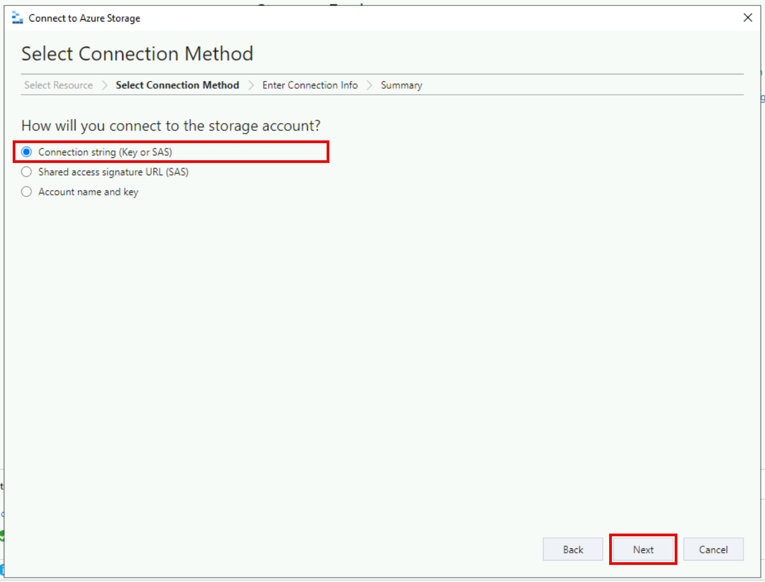
Task: Open the Summary breadcrumb step
Action: (401, 85)
